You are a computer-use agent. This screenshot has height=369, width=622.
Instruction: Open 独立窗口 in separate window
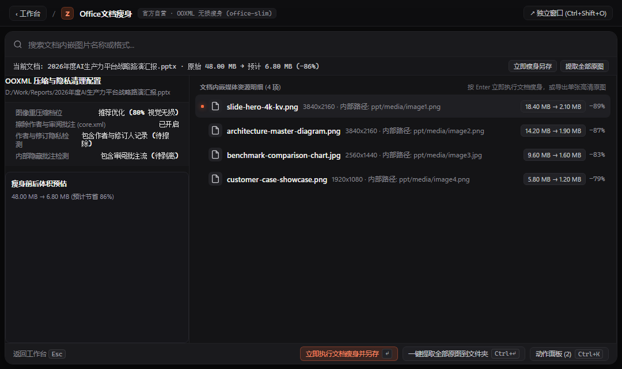coord(568,13)
